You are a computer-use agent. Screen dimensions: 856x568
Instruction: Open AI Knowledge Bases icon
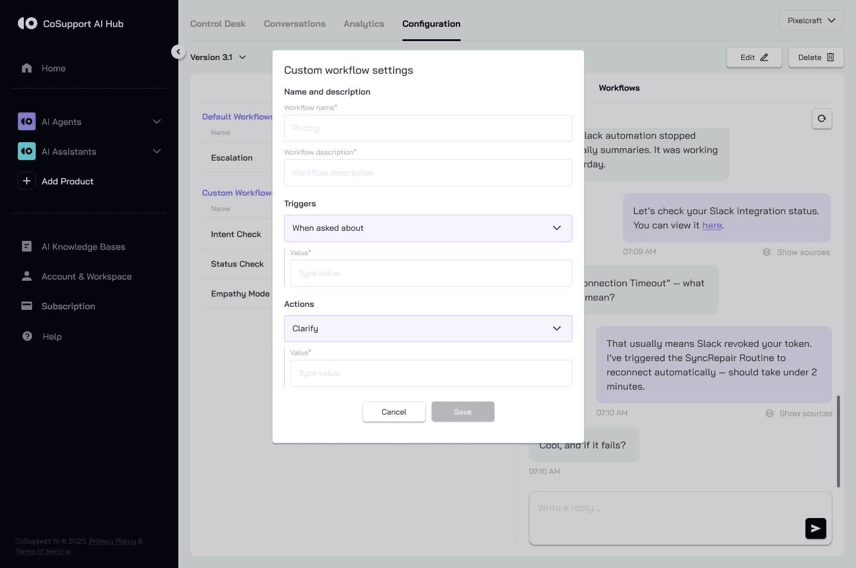27,246
